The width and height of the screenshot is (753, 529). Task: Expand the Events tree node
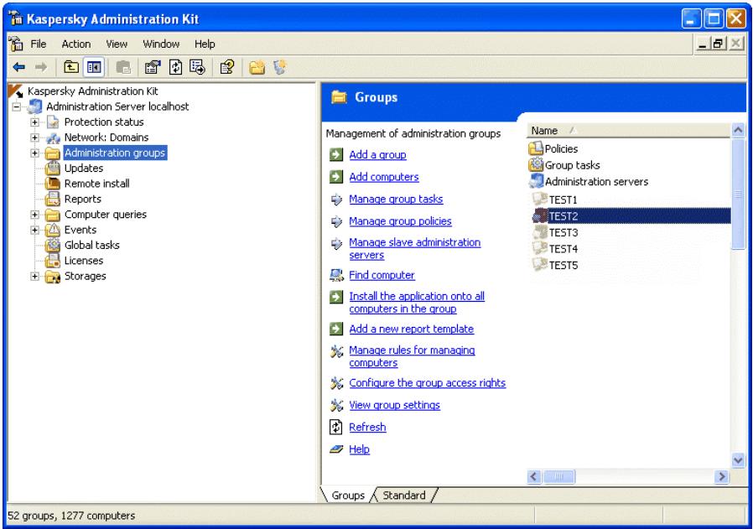34,230
